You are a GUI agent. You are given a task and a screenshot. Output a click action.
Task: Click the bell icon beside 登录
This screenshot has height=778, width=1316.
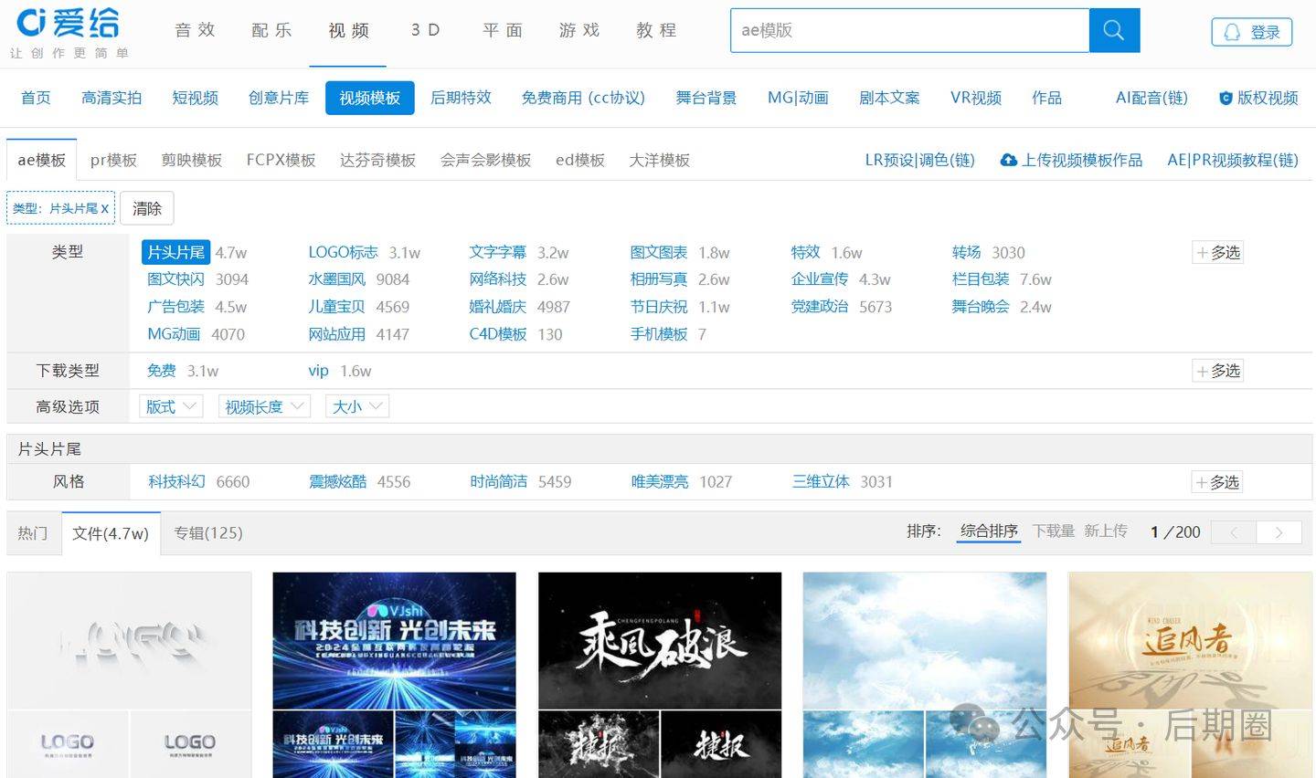[x=1231, y=30]
